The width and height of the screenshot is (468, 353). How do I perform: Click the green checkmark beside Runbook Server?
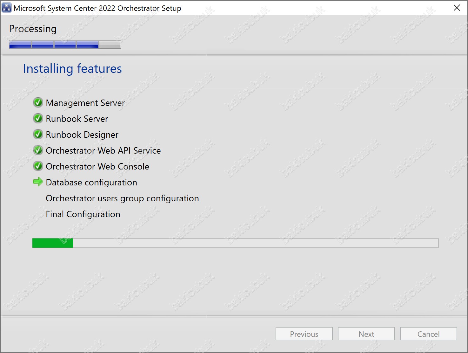38,118
